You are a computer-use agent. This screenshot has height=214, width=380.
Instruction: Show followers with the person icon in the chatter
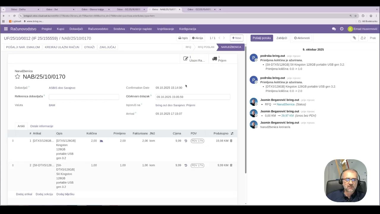[363, 38]
